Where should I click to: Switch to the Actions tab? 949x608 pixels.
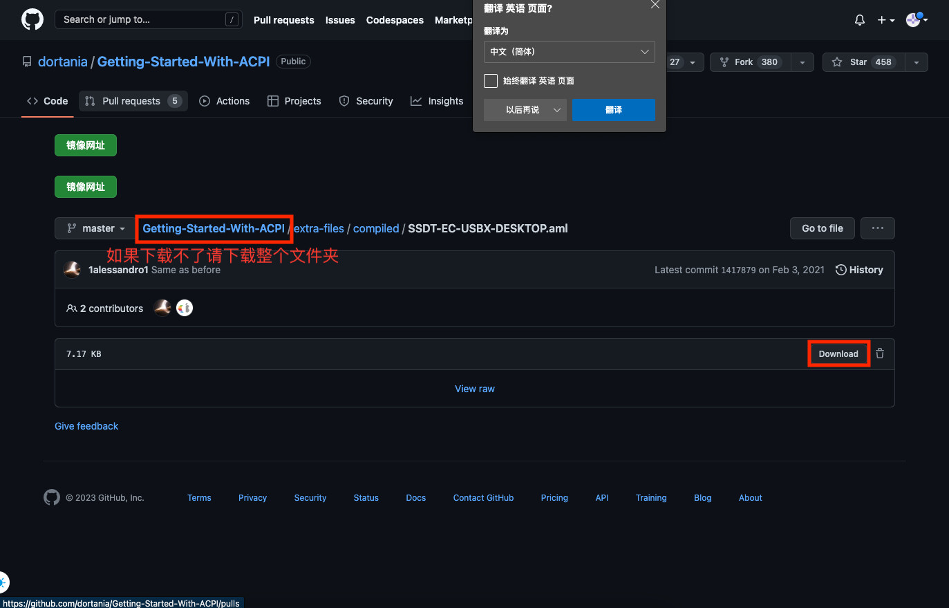pos(225,101)
